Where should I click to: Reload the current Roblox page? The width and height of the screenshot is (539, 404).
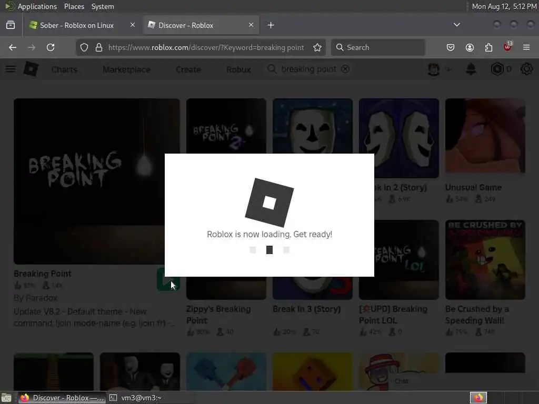tap(51, 47)
